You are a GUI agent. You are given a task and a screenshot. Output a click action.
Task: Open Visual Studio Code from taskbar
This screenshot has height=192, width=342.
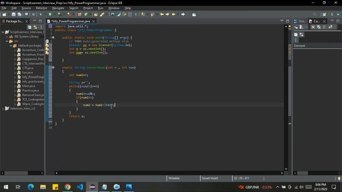click(80, 187)
